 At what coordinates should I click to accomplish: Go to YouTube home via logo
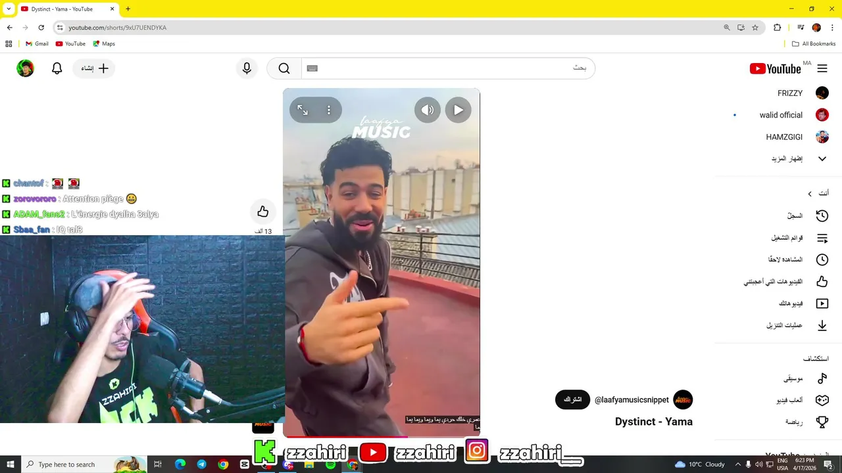click(776, 68)
